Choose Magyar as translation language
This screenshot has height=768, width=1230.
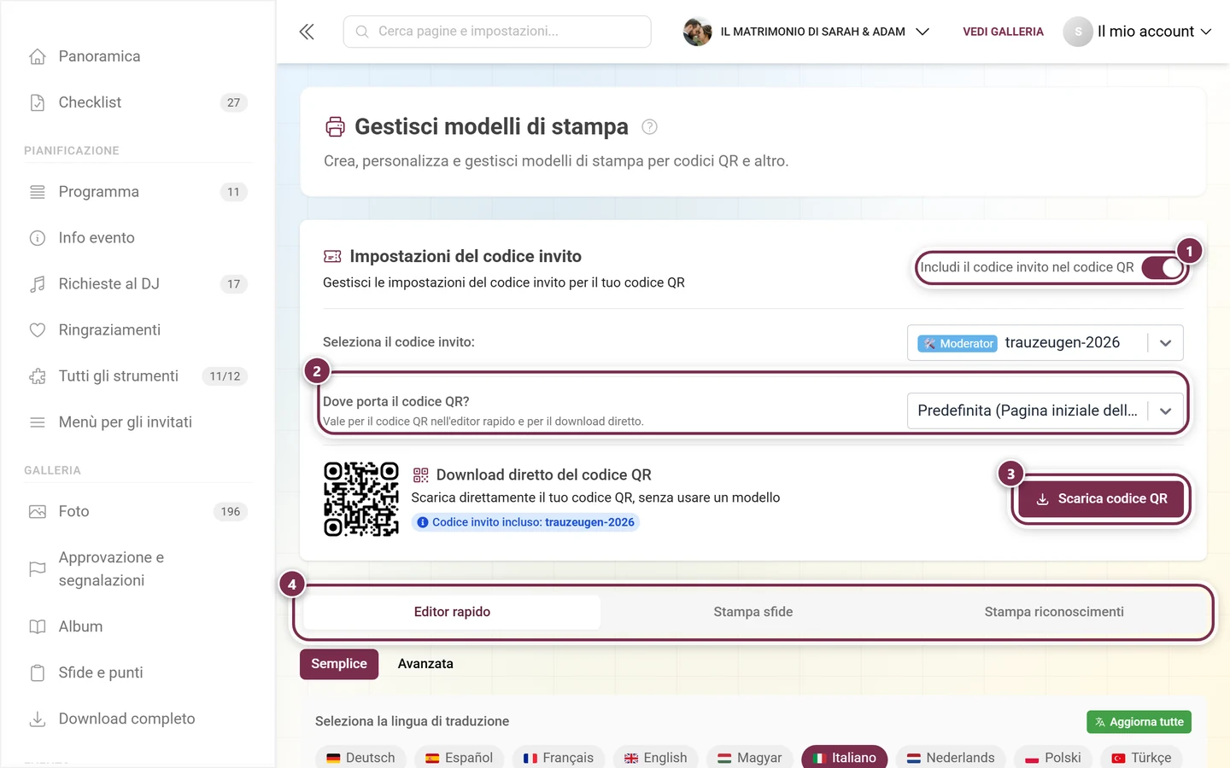750,758
